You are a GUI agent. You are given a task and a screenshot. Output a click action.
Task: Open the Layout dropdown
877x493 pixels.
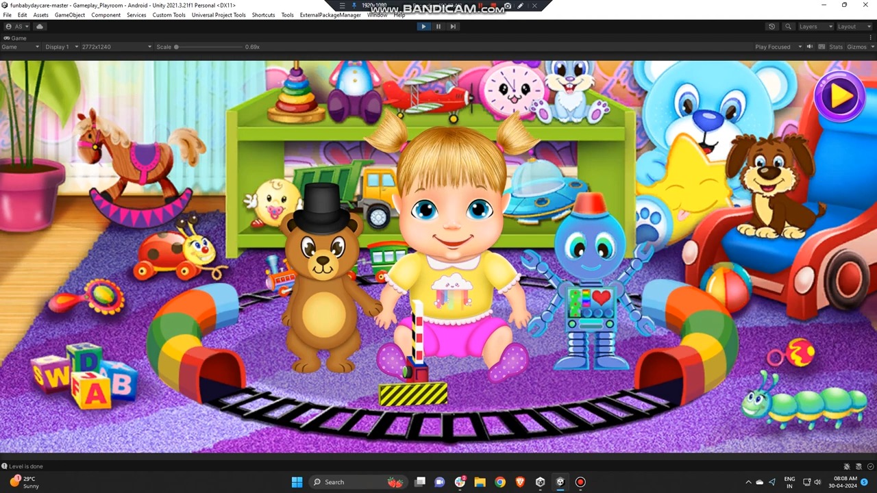(x=854, y=27)
